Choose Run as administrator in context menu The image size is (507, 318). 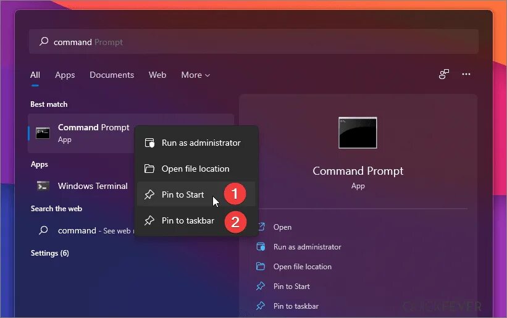[x=196, y=143]
